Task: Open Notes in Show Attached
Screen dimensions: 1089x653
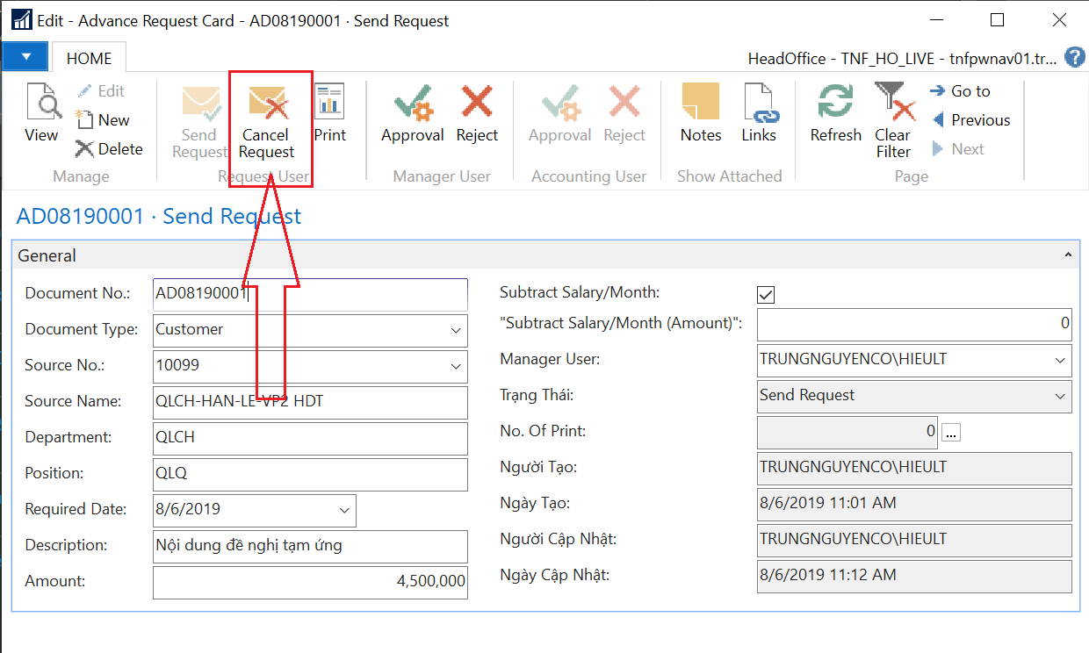Action: (701, 113)
